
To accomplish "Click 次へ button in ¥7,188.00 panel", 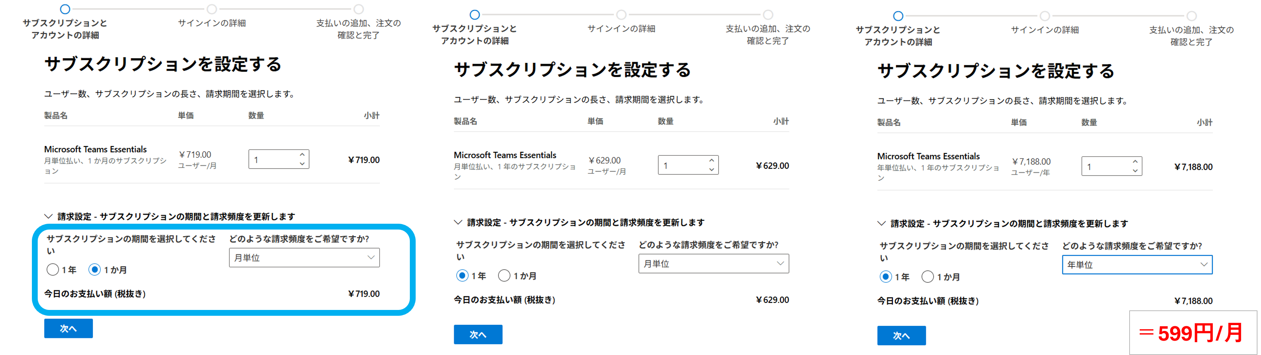I will pos(902,336).
